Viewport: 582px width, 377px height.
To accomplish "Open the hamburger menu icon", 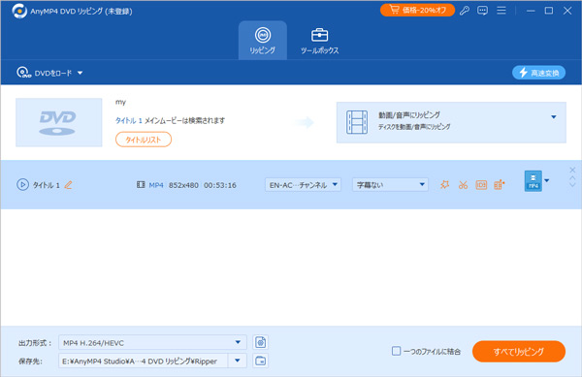I will (501, 11).
